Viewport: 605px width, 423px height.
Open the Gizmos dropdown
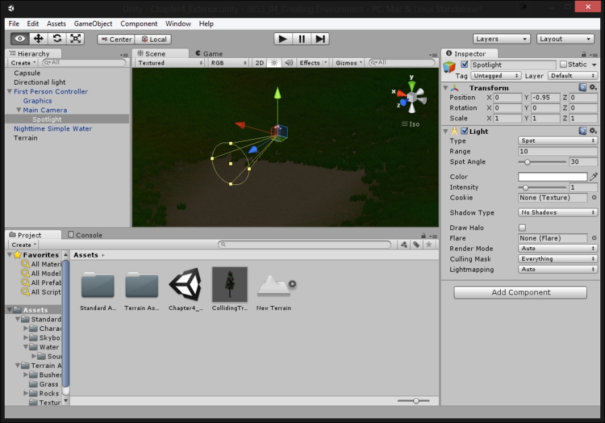click(x=349, y=63)
